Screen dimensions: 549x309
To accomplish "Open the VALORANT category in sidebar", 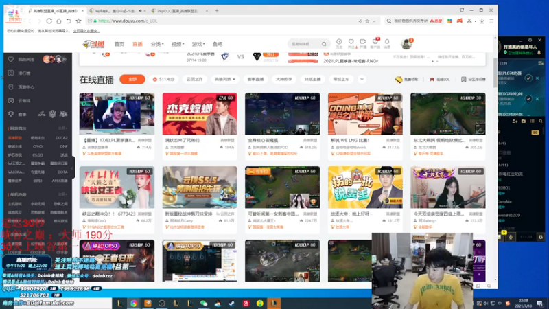I will click(x=16, y=172).
